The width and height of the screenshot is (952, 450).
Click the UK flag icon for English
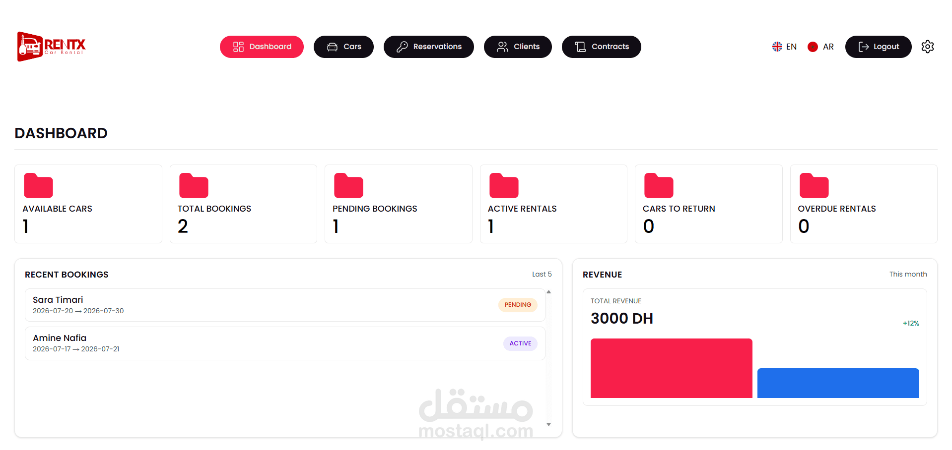[777, 47]
